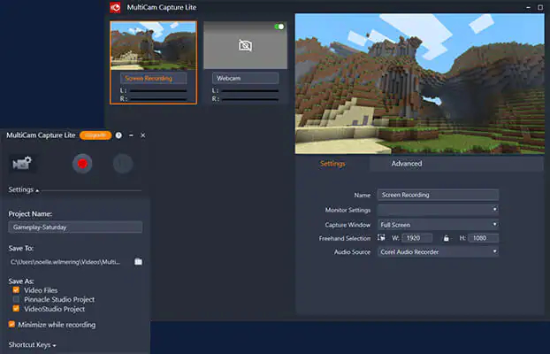The height and width of the screenshot is (354, 550).
Task: Toggle the Webcam source switch
Action: (279, 27)
